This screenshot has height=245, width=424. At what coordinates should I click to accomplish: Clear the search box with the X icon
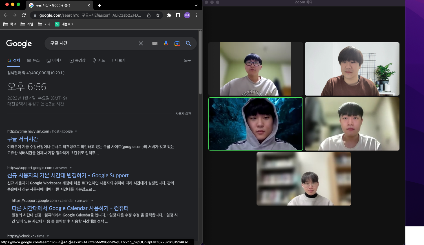pos(141,43)
